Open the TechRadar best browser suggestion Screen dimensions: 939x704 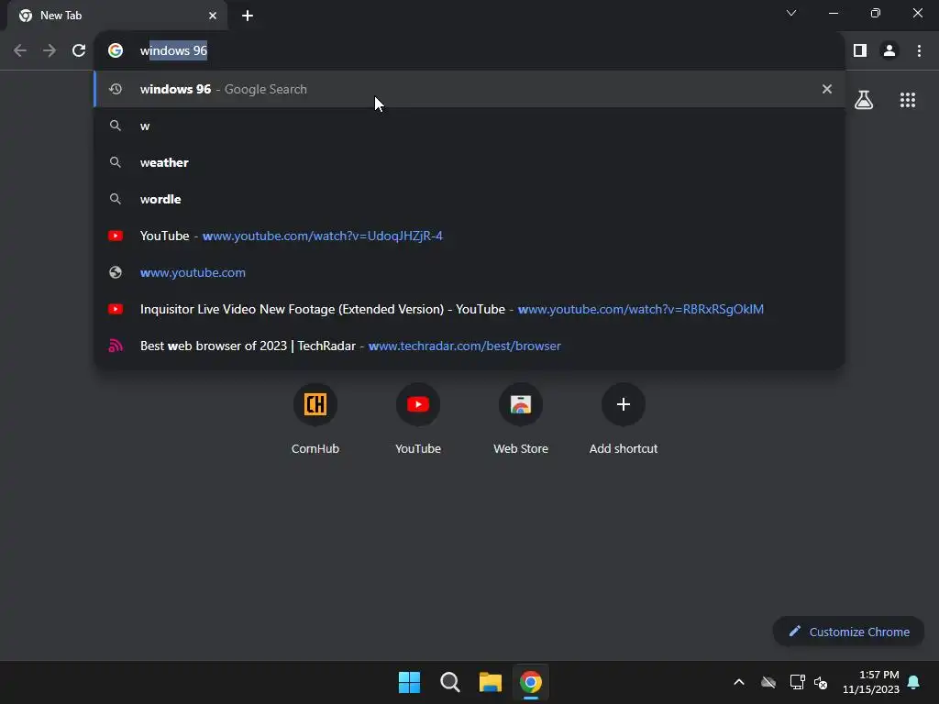pyautogui.click(x=469, y=346)
